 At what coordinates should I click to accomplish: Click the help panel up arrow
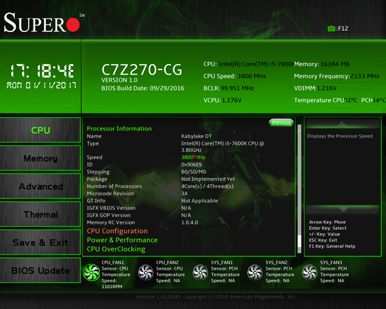click(x=342, y=124)
